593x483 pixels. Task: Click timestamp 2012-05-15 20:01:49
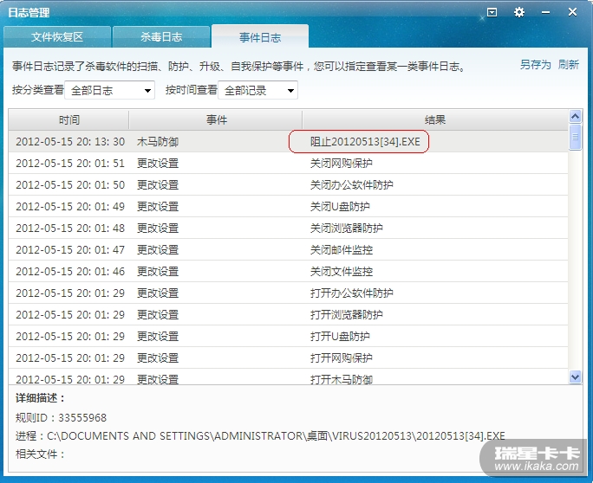coord(70,206)
